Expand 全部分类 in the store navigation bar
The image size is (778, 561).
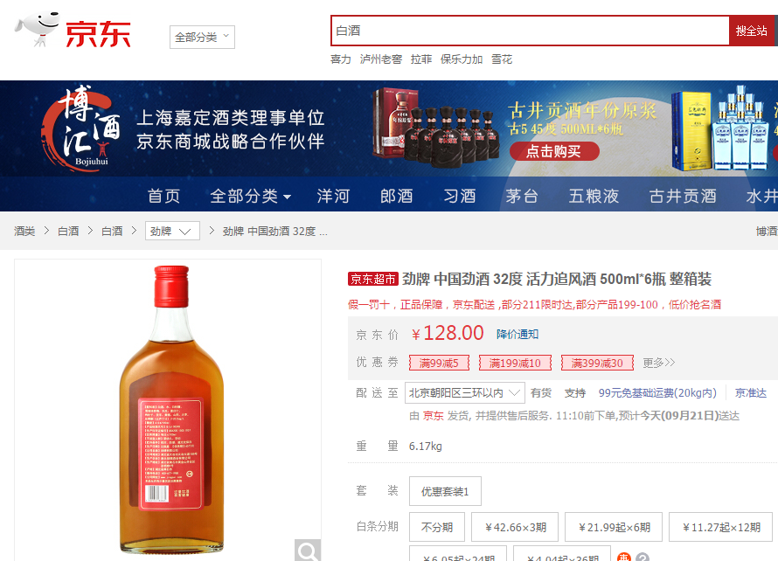(251, 196)
